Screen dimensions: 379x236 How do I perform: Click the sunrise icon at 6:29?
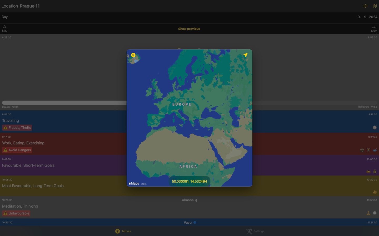tap(5, 27)
